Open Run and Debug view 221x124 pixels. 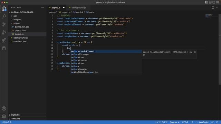[x=4, y=32]
